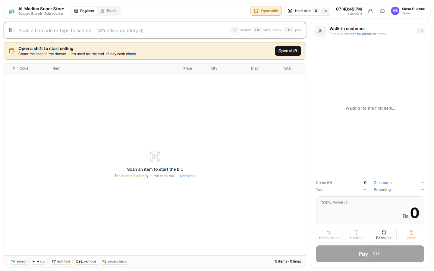
Task: Click the Disc column header
Action: 255,68
